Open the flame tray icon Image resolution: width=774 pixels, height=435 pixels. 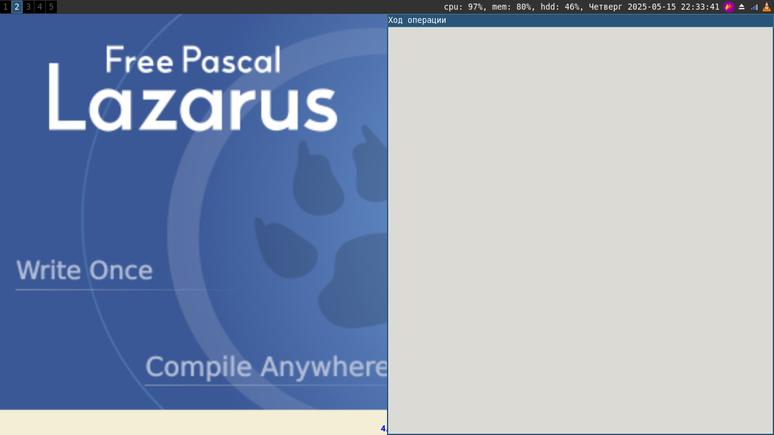(x=729, y=7)
